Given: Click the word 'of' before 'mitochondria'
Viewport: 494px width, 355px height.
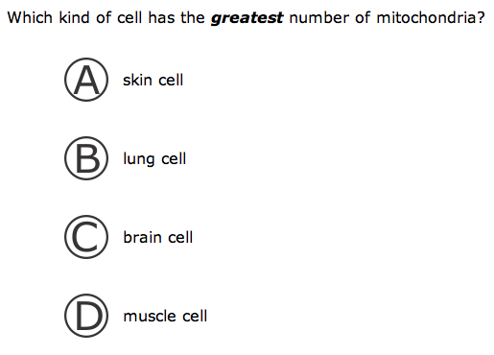Looking at the screenshot, I should point(363,17).
